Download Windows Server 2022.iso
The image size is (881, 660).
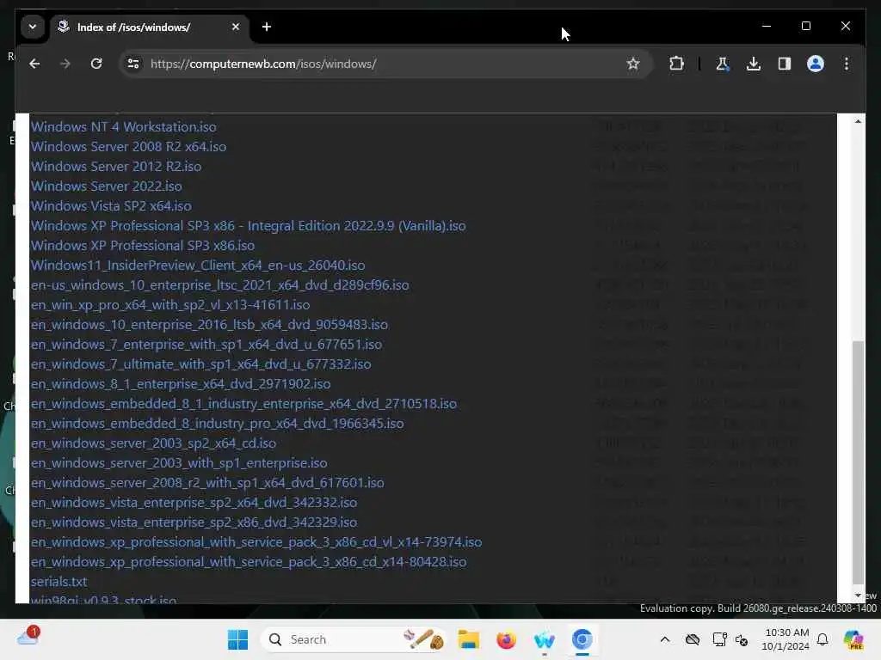tap(107, 186)
